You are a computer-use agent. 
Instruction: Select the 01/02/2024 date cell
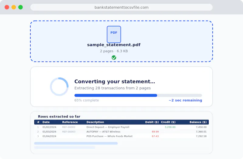[49, 127]
